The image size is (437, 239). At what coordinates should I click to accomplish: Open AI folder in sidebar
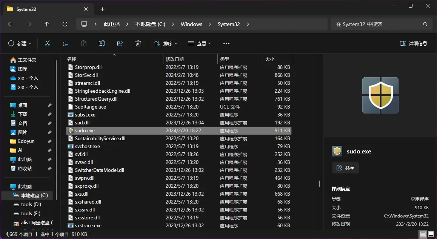(17, 150)
